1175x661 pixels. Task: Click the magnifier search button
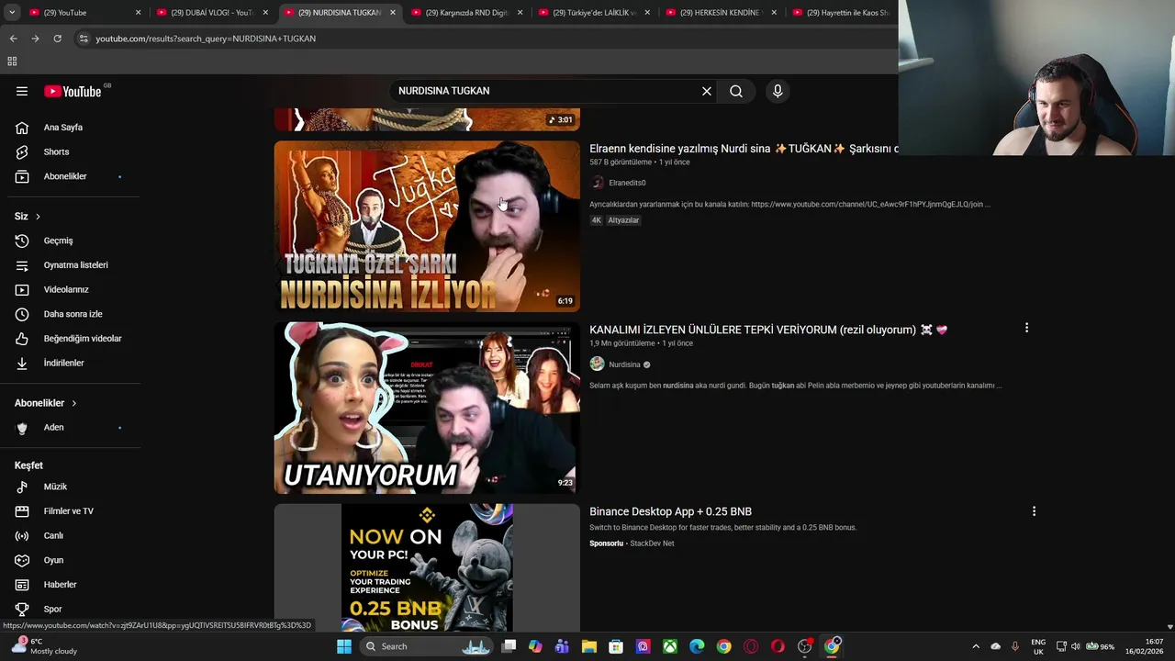[x=736, y=91]
